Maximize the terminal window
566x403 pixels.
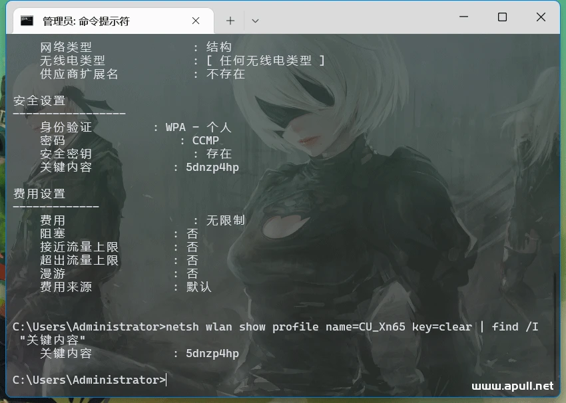tap(502, 17)
